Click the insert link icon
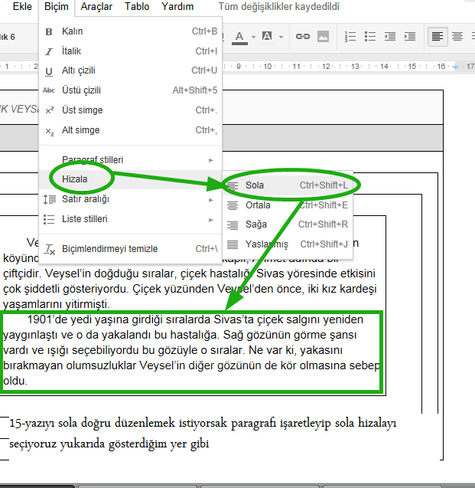475x488 pixels. 303,37
